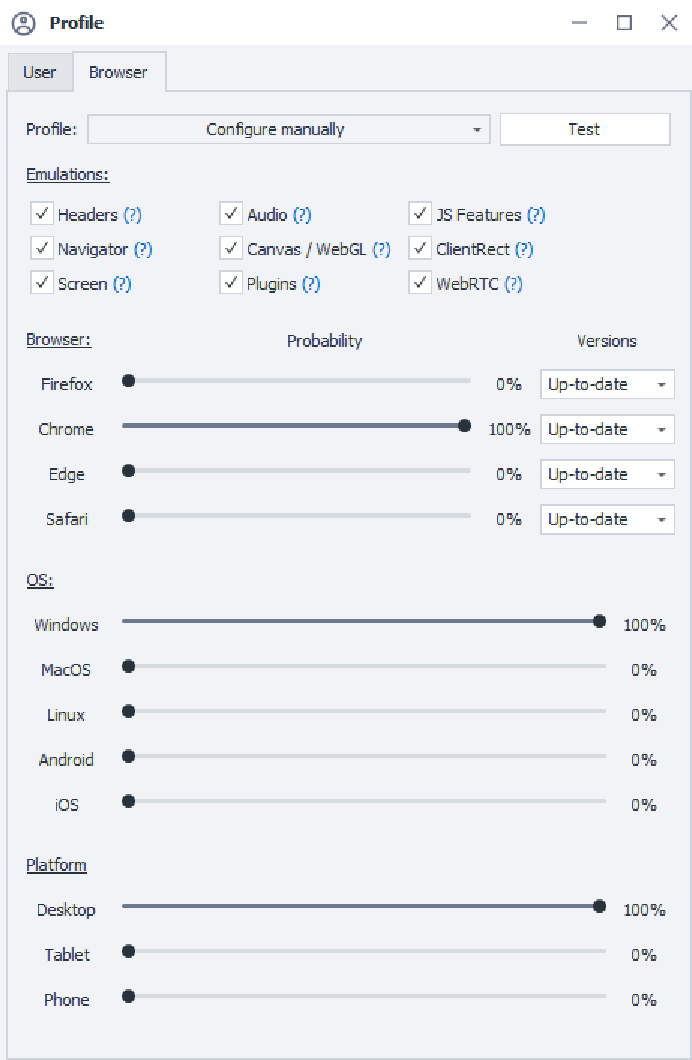Open the Chrome versions dropdown

coord(606,429)
